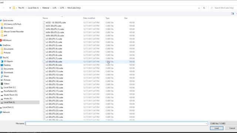This screenshot has width=237, height=133.
Task: Open the CUBE file type filter dropdown
Action: [x=223, y=123]
